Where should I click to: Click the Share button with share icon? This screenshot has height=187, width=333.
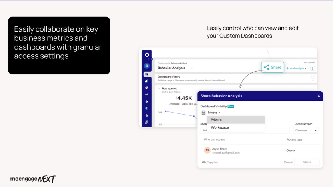pyautogui.click(x=273, y=67)
